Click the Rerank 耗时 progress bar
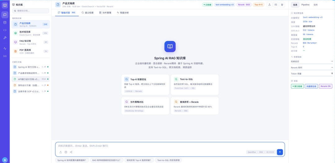335x163 pixels. (x=312, y=70)
